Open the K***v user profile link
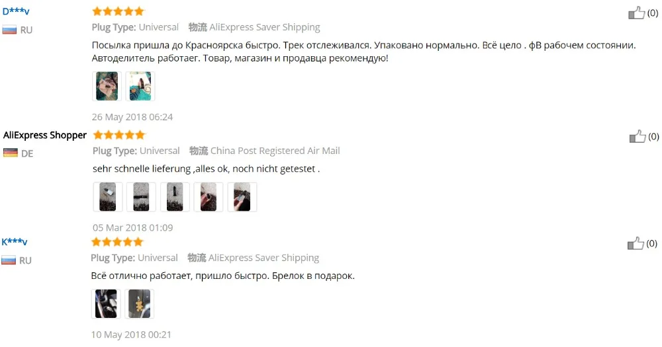This screenshot has width=662, height=347. (15, 242)
